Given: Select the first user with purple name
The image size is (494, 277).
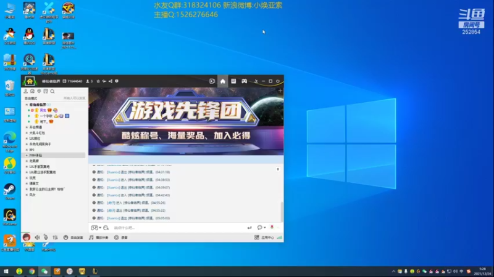Looking at the screenshot, I should (43, 110).
